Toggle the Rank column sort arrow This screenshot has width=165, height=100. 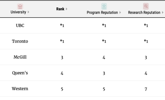pyautogui.click(x=67, y=9)
